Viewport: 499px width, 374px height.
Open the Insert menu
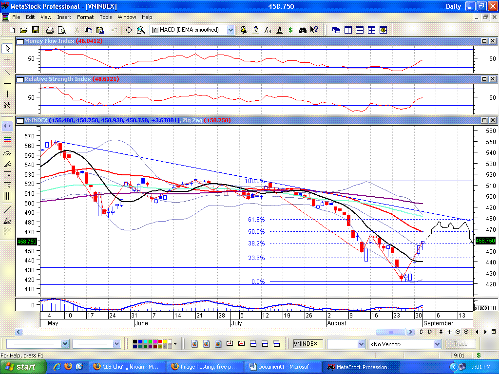[x=64, y=17]
